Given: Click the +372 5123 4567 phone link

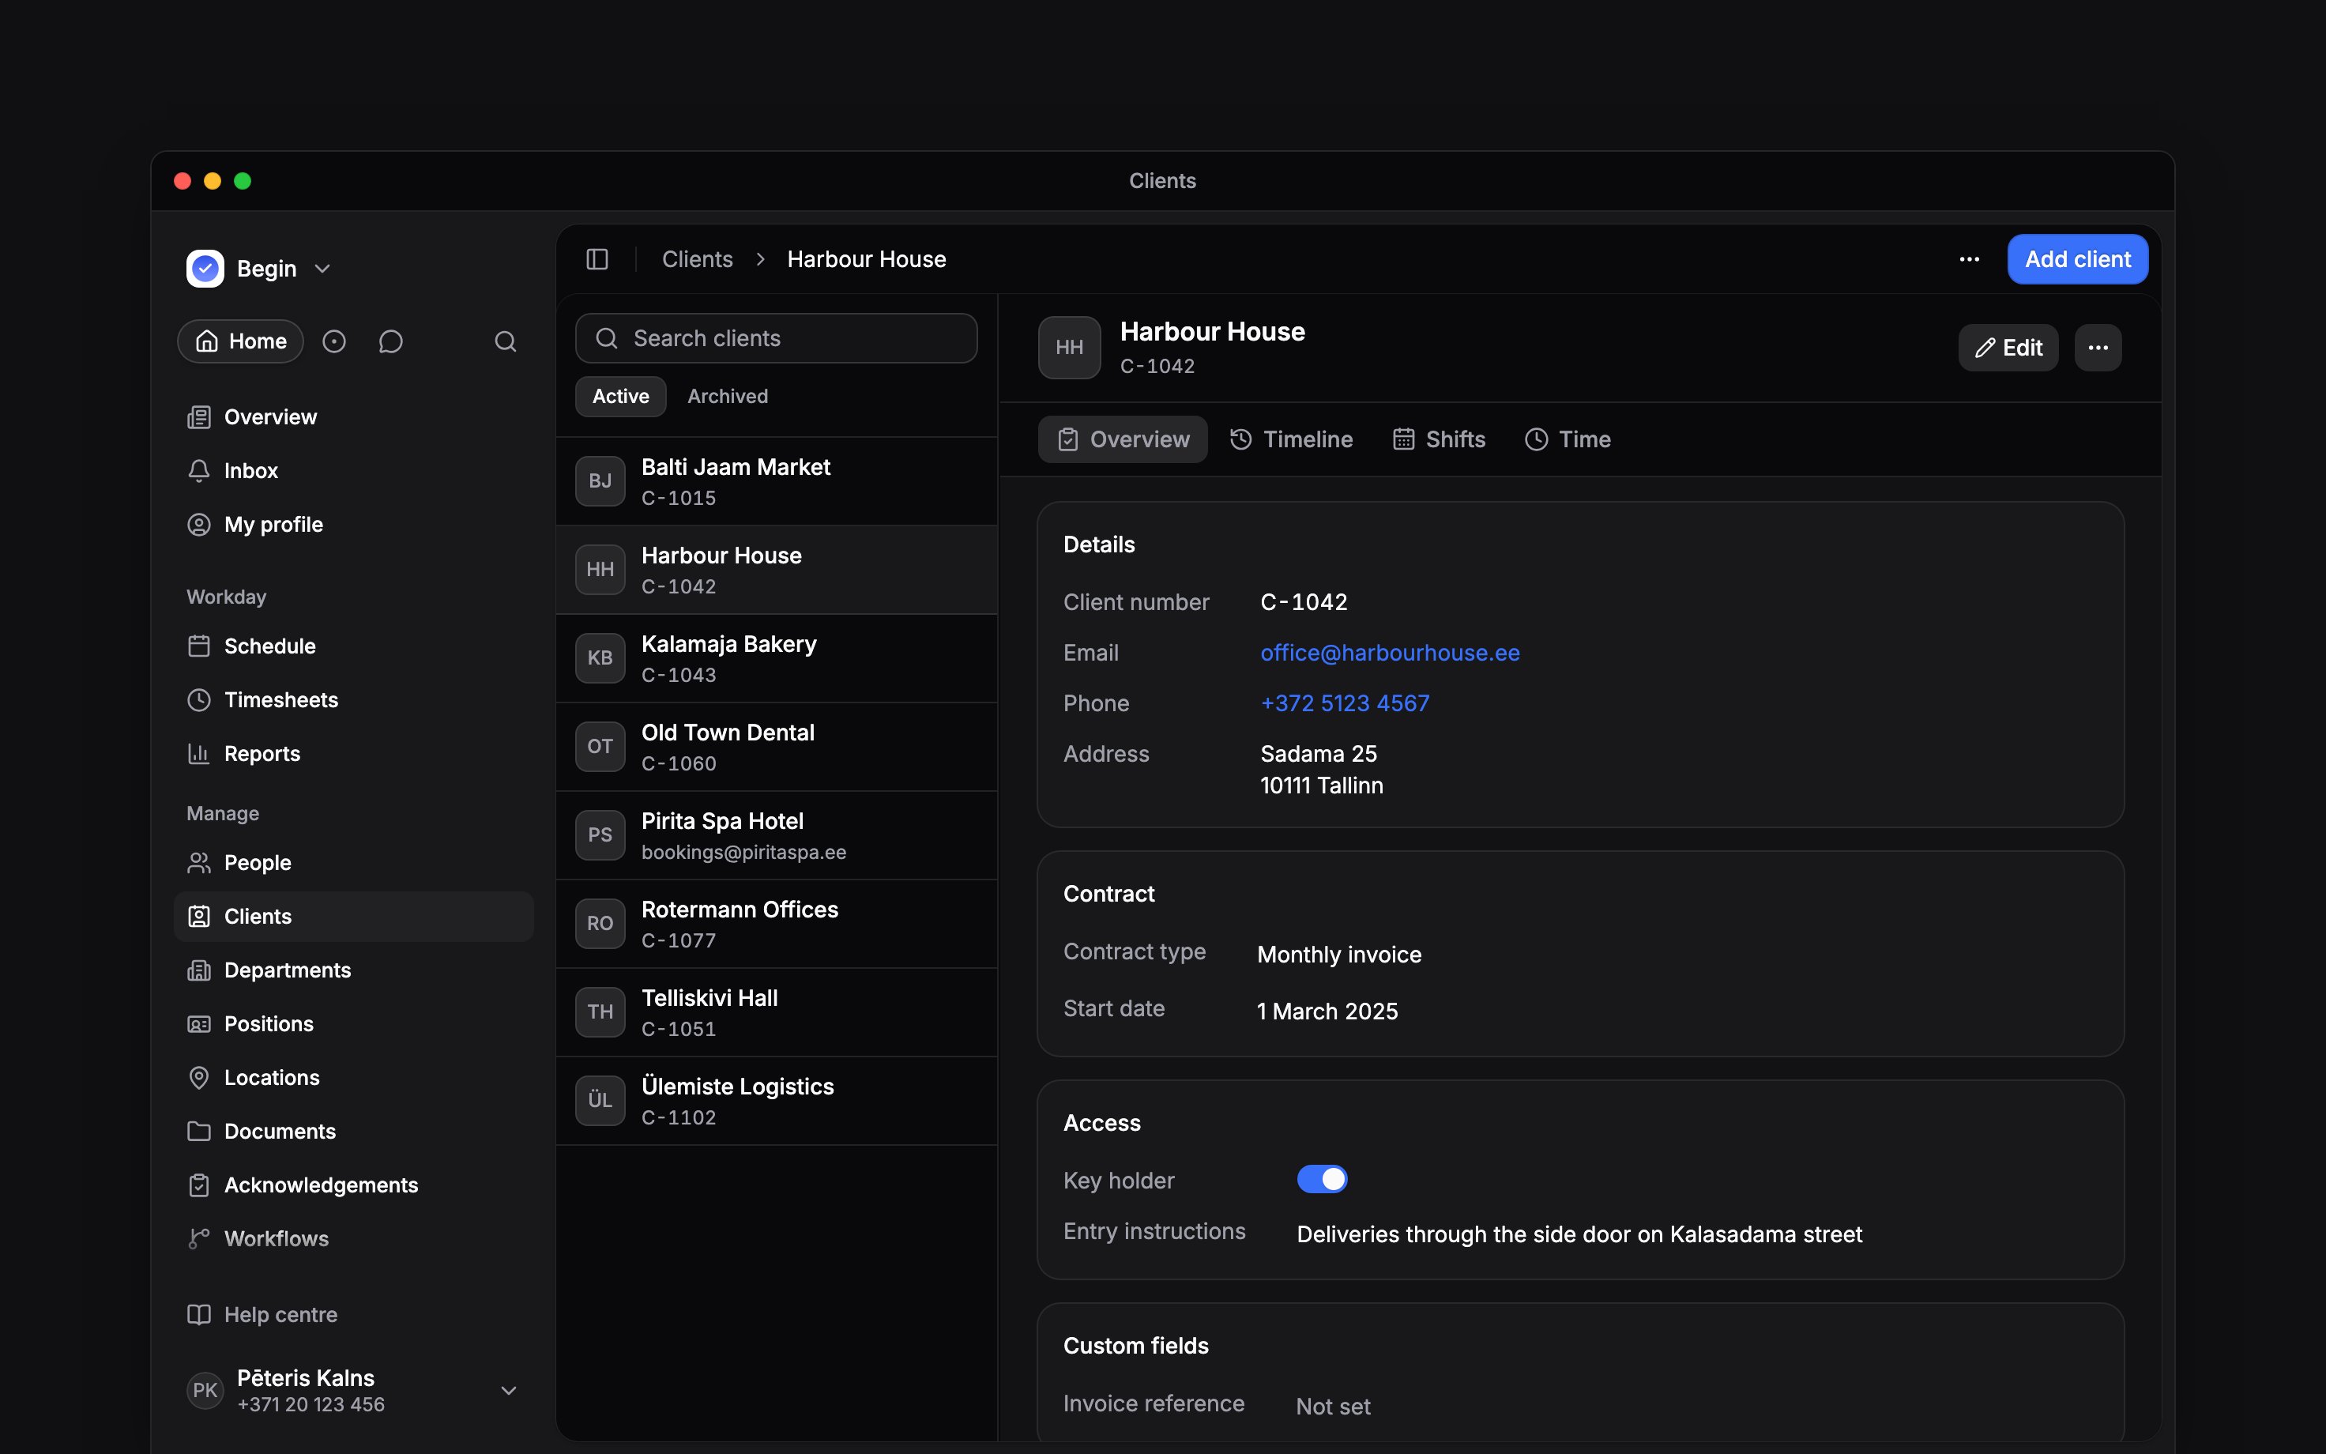Looking at the screenshot, I should (1345, 704).
